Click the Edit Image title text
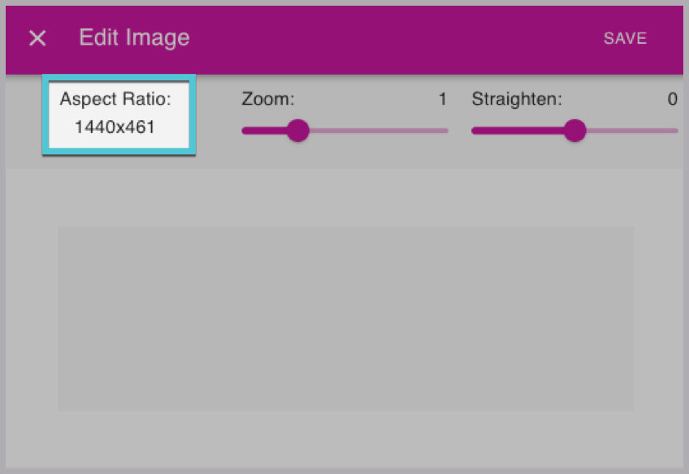 point(134,38)
